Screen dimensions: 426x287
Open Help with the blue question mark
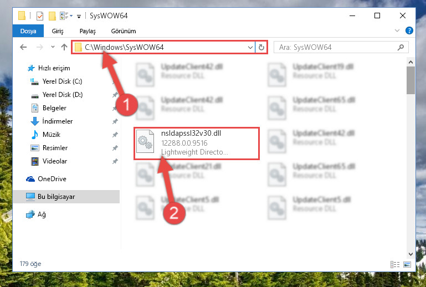pos(409,30)
